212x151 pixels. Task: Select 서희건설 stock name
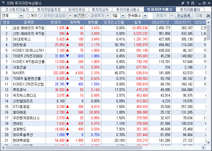pos(20,67)
